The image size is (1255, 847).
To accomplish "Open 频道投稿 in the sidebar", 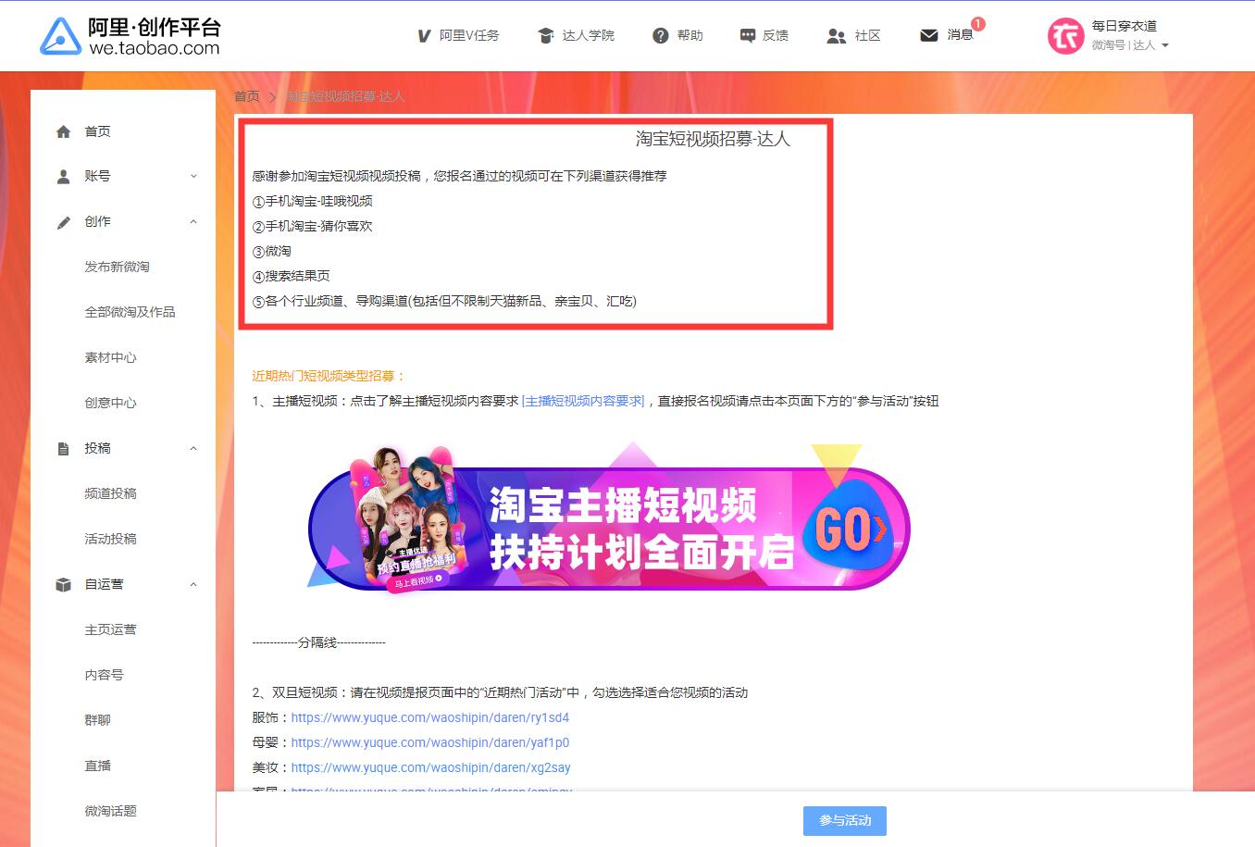I will 110,493.
